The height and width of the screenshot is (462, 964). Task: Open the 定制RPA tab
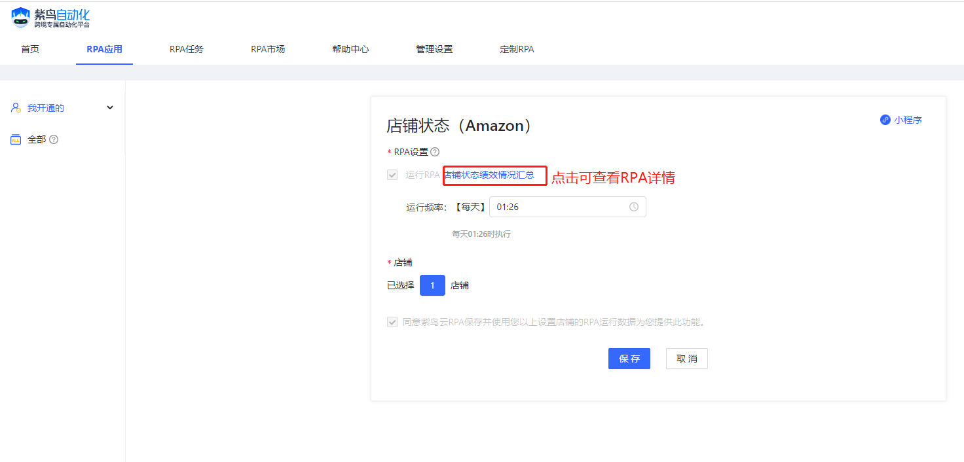click(517, 49)
